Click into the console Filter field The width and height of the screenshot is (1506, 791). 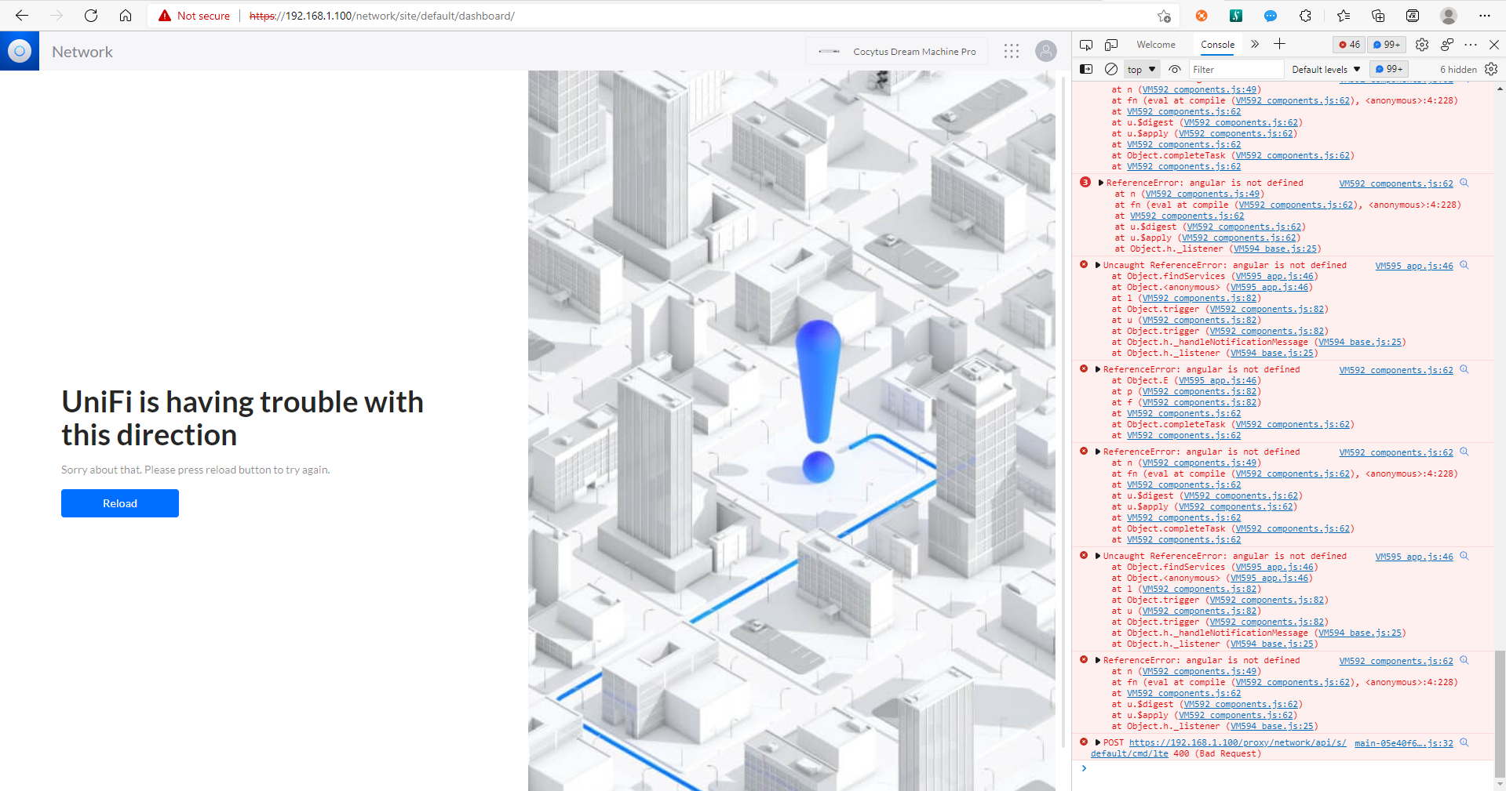tap(1236, 70)
